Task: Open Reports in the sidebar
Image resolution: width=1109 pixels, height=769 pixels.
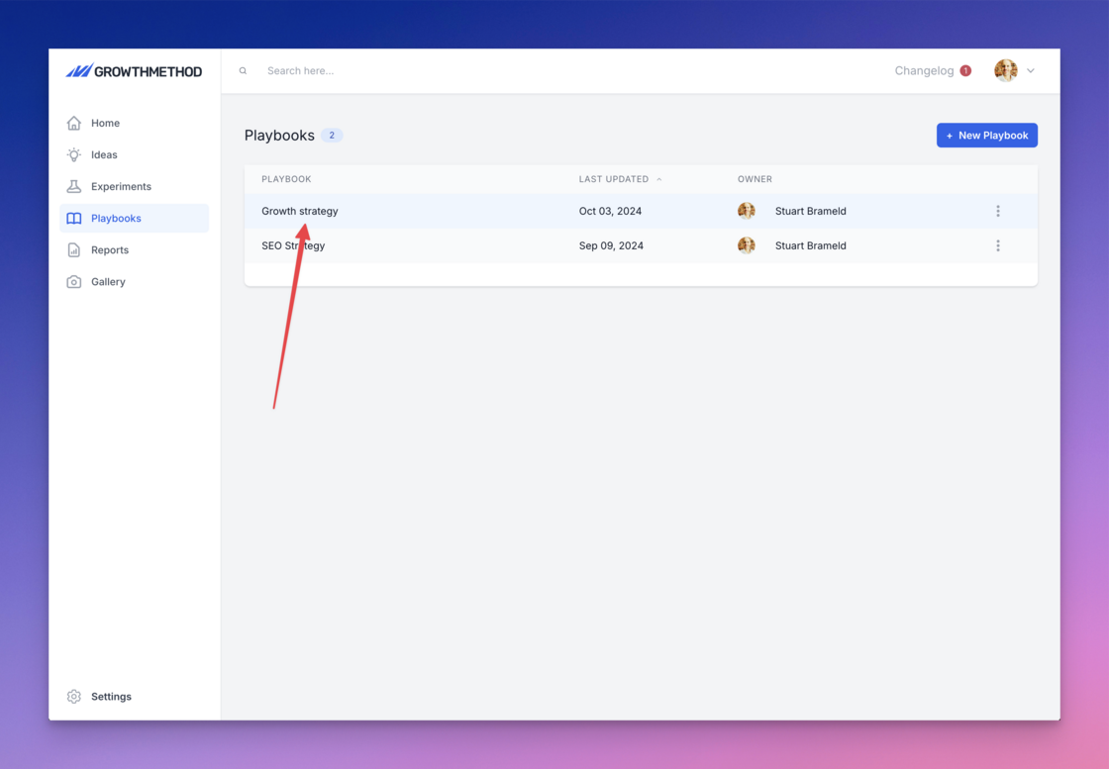Action: click(135, 250)
